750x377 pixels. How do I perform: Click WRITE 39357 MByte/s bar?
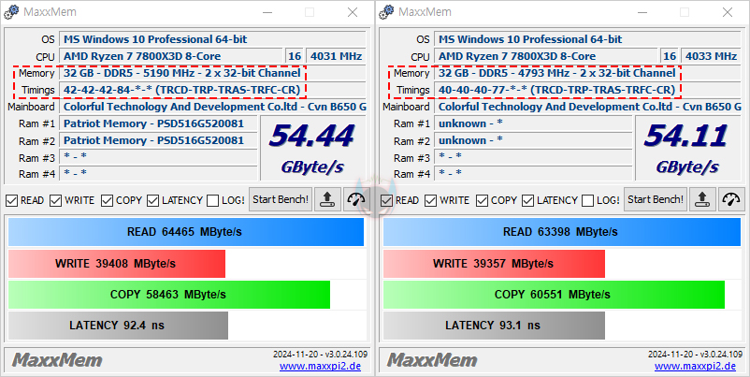coord(494,264)
